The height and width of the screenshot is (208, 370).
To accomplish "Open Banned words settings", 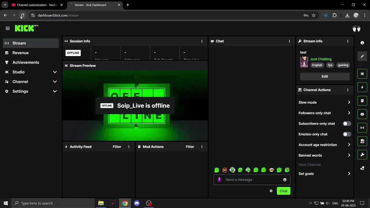I will (x=325, y=155).
